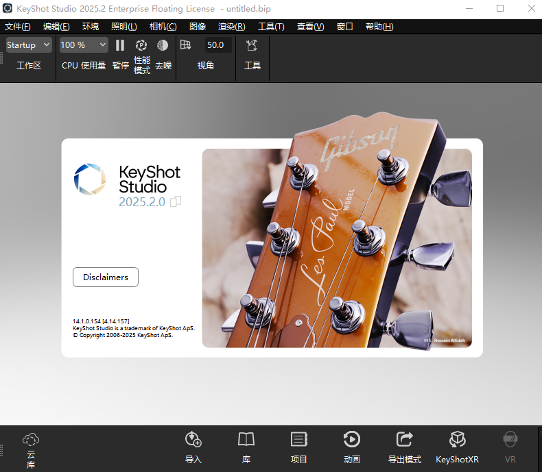Open the 帮助(H) menu
This screenshot has width=542, height=472.
(x=379, y=27)
